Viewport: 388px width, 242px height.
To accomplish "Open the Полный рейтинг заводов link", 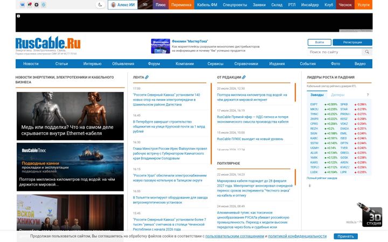I will (322, 178).
